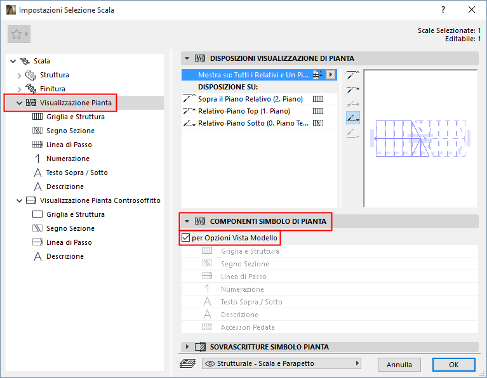Collapse the Visualizzazione Pianta node

point(19,103)
